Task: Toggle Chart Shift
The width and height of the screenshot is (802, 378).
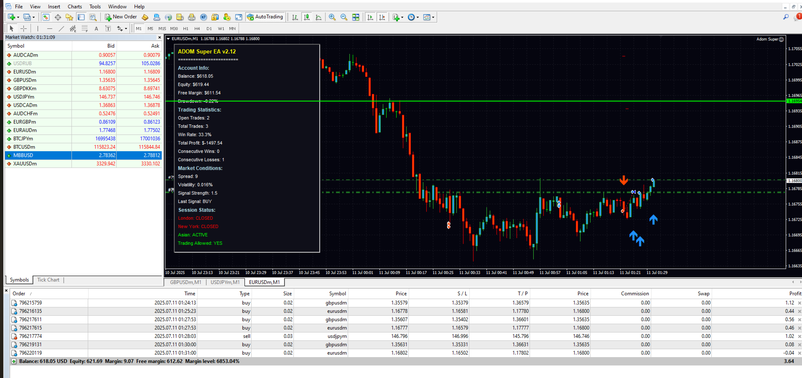Action: tap(382, 17)
